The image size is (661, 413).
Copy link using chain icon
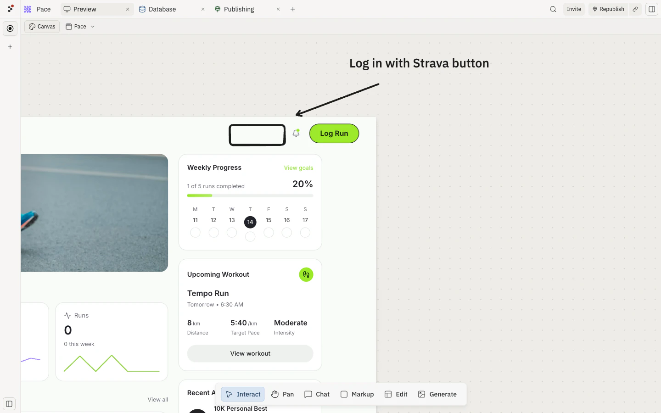[635, 9]
